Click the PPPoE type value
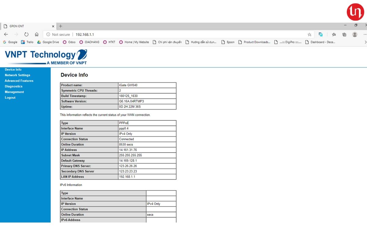The height and width of the screenshot is (245, 367). tap(124, 123)
